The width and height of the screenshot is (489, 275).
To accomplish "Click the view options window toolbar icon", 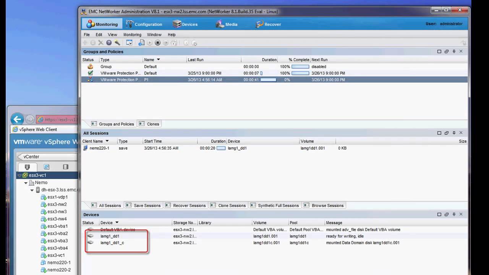I will 129,43.
